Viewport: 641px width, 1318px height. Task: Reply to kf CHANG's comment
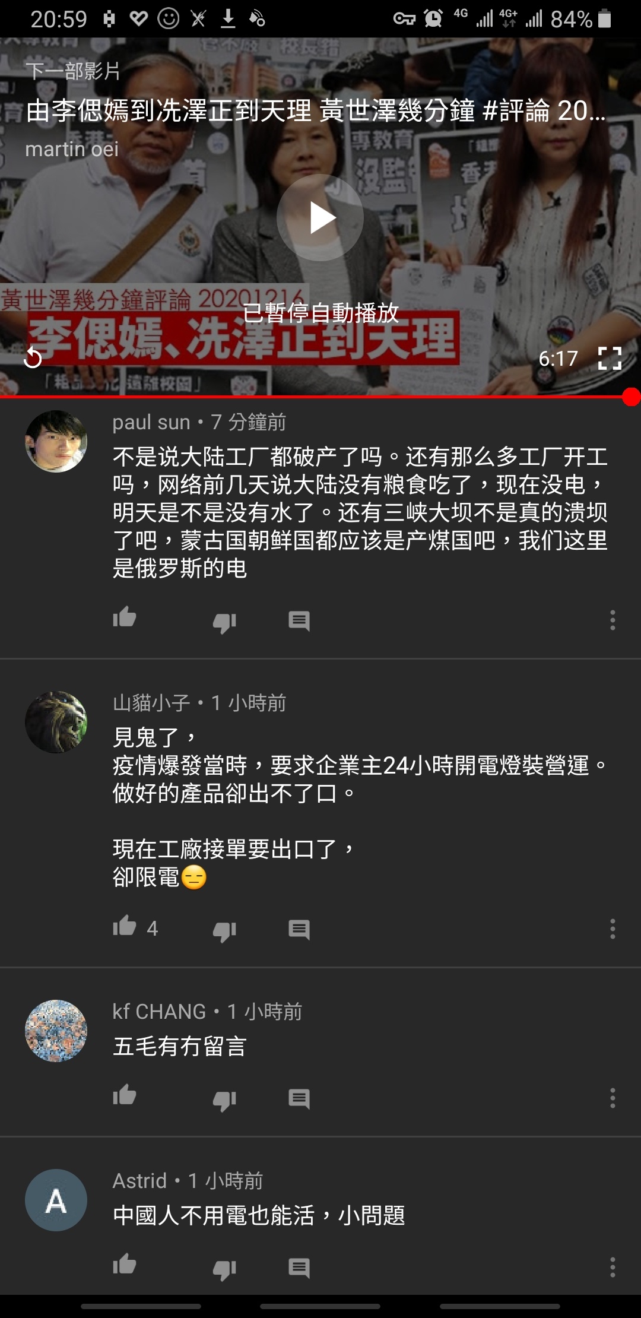click(299, 1099)
